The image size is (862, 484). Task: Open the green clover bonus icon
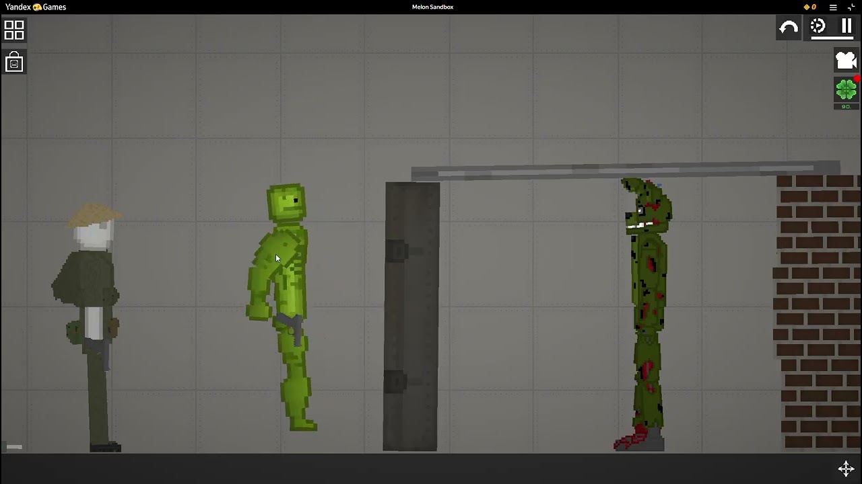point(847,89)
